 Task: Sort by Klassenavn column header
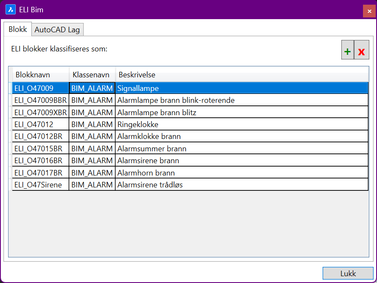[92, 75]
